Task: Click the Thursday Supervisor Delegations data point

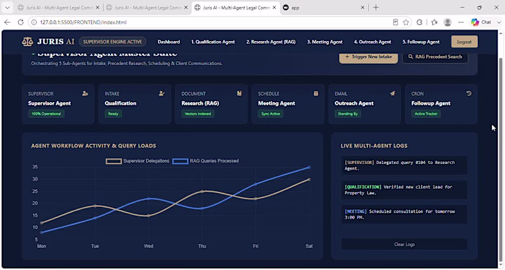Action: click(202, 191)
